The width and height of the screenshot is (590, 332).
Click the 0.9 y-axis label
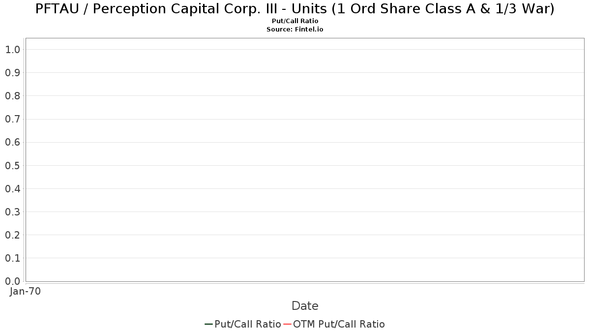(12, 73)
